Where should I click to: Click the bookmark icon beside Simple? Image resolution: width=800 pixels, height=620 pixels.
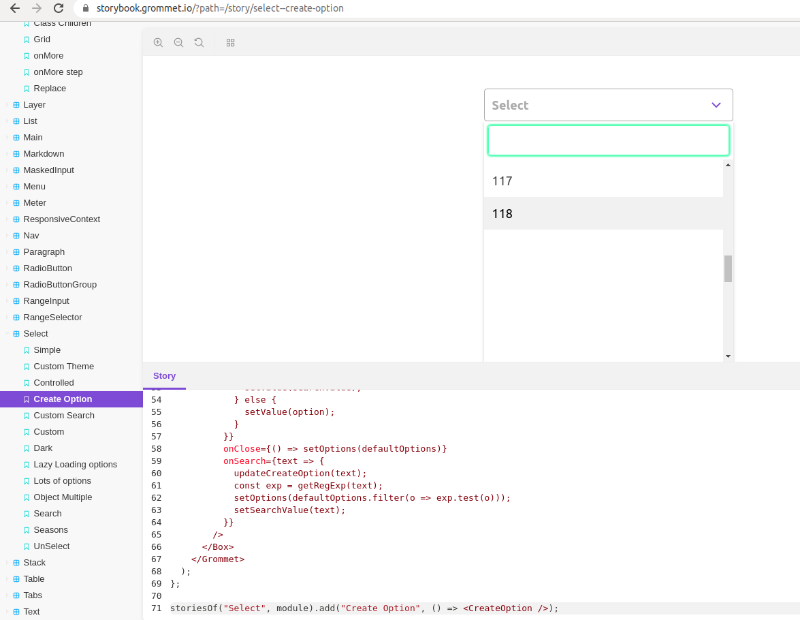pyautogui.click(x=27, y=350)
